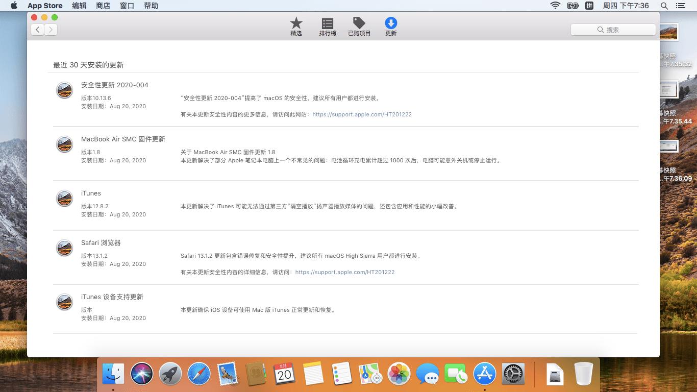Screen dimensions: 697x392
Task: Click the 搜索 search field
Action: tap(613, 29)
